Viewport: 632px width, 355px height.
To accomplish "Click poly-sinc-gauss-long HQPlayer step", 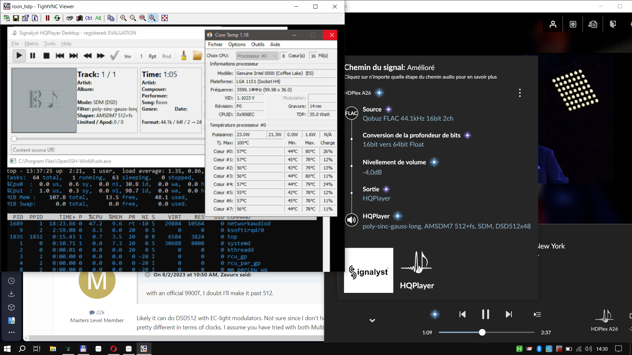I will [x=447, y=226].
